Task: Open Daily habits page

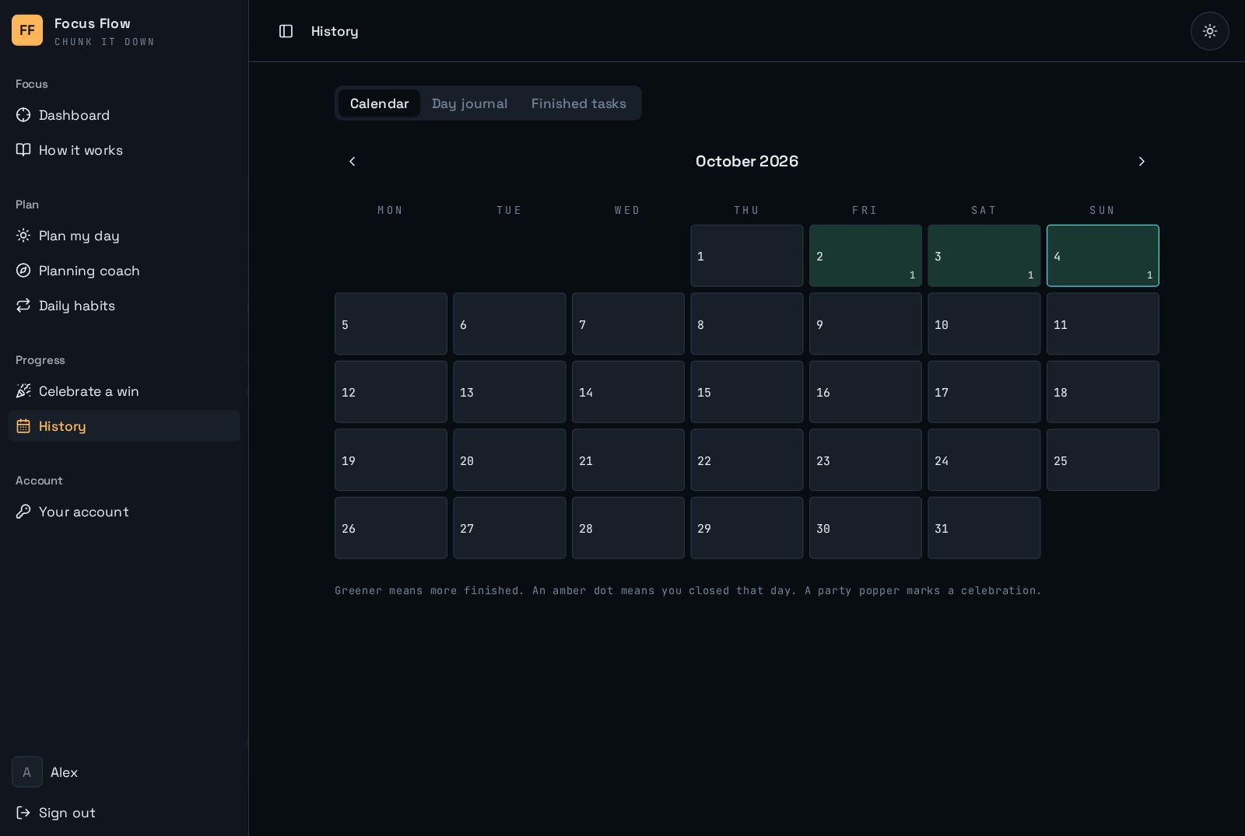Action: coord(124,306)
